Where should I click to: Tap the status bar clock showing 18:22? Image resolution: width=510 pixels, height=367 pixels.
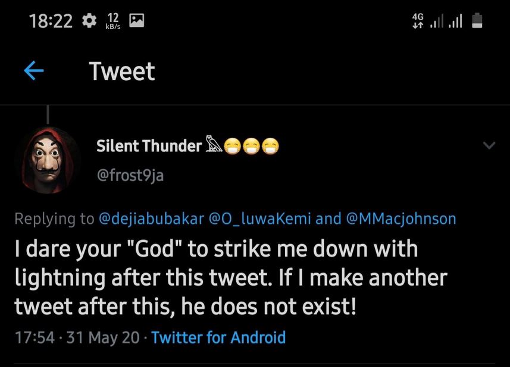pyautogui.click(x=51, y=21)
